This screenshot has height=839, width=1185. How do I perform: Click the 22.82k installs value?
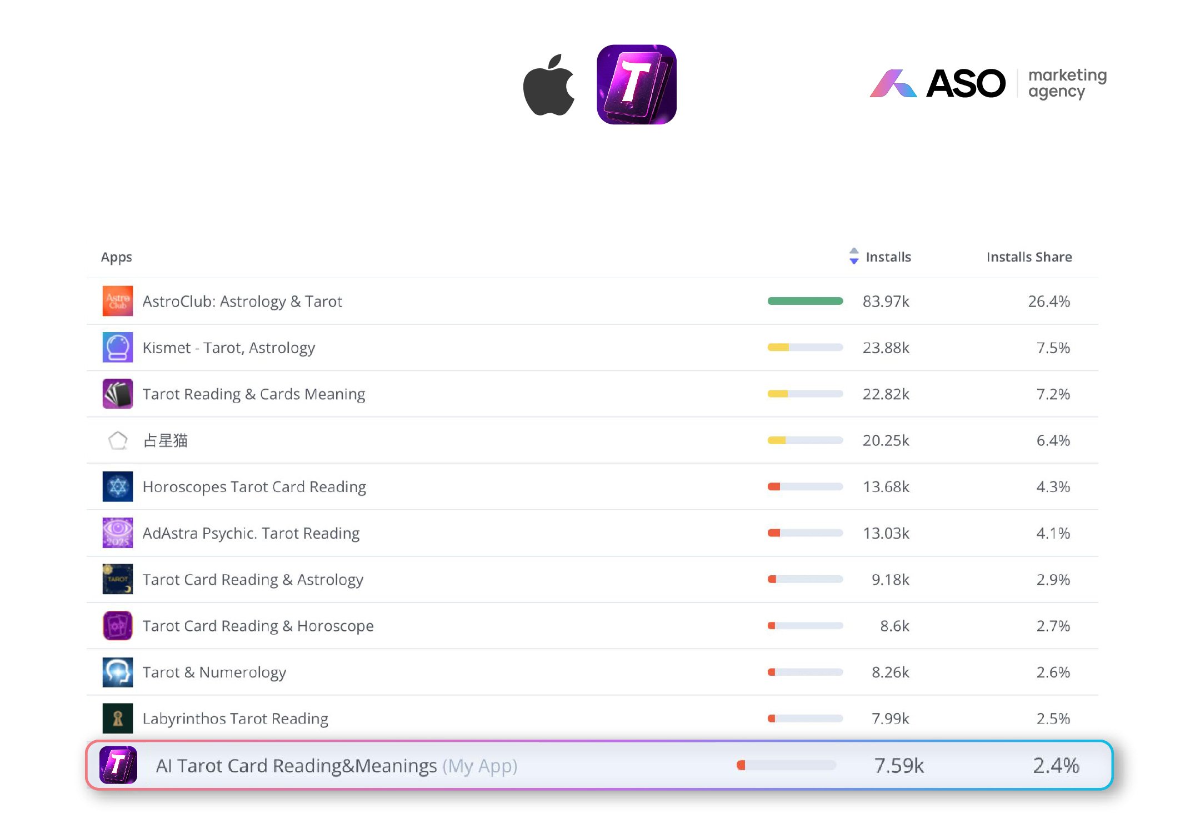click(x=886, y=394)
